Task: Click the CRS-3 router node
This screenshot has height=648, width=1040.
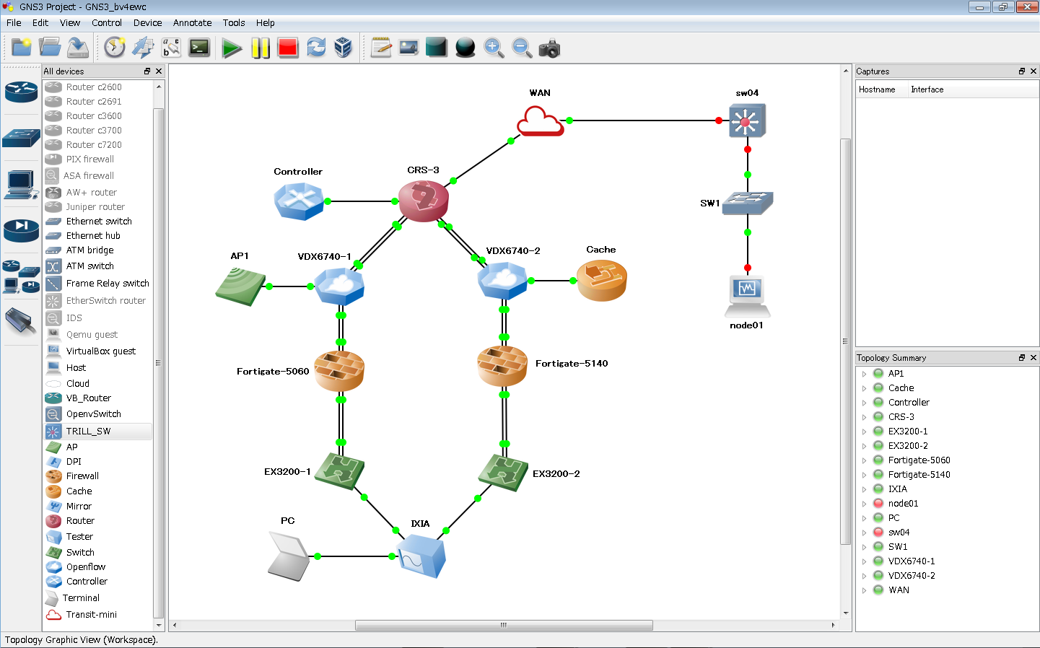Action: (424, 200)
